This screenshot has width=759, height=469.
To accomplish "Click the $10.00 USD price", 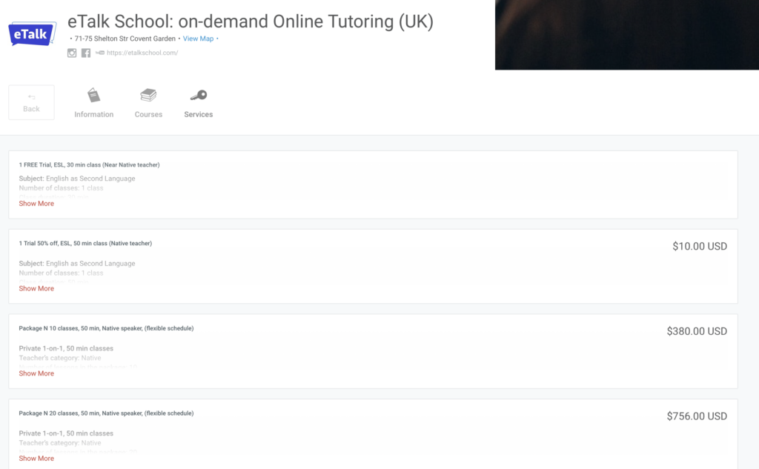I will point(700,247).
